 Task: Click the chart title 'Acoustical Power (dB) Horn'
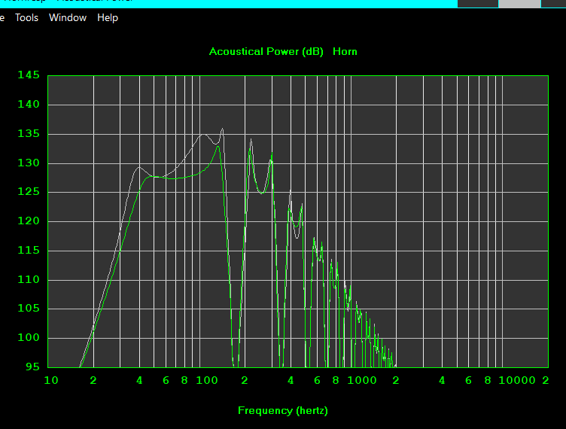tap(283, 52)
